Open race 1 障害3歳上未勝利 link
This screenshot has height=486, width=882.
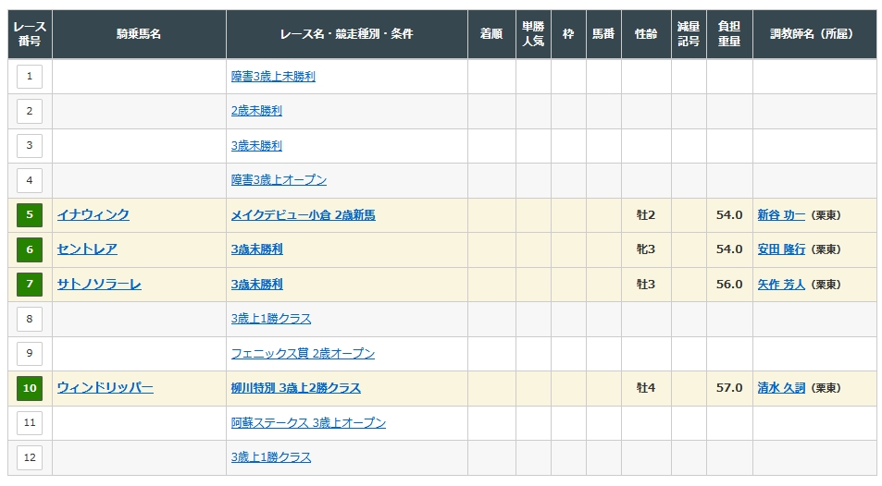[273, 77]
